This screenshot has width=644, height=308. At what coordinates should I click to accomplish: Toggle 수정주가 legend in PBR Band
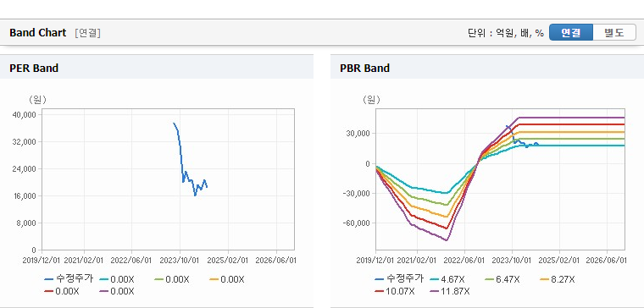(x=399, y=279)
